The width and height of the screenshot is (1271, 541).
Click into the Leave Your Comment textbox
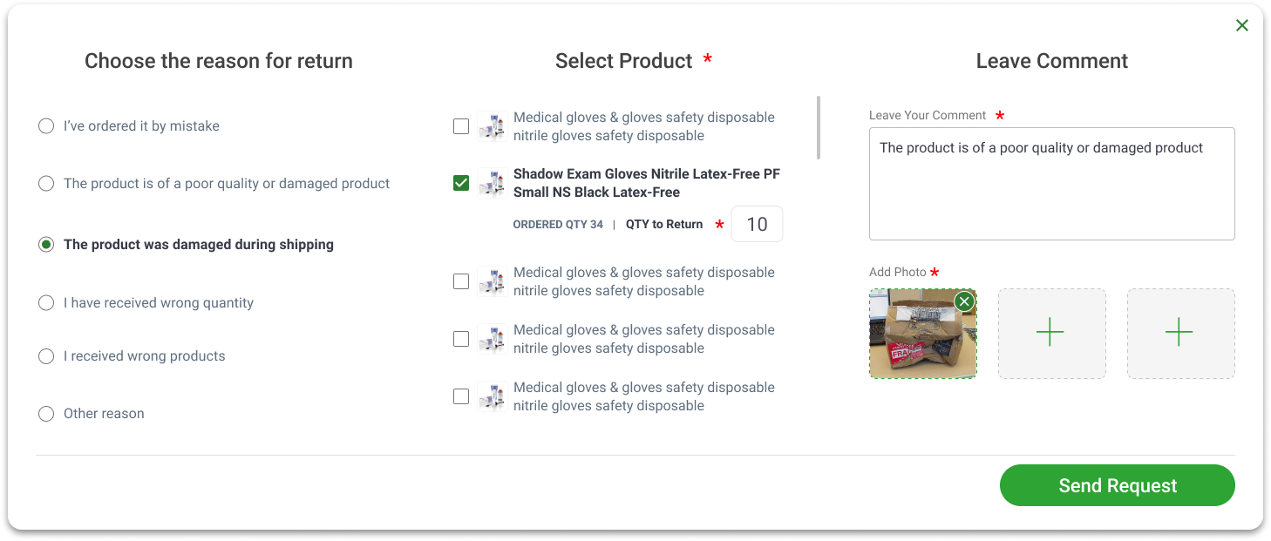[1052, 184]
